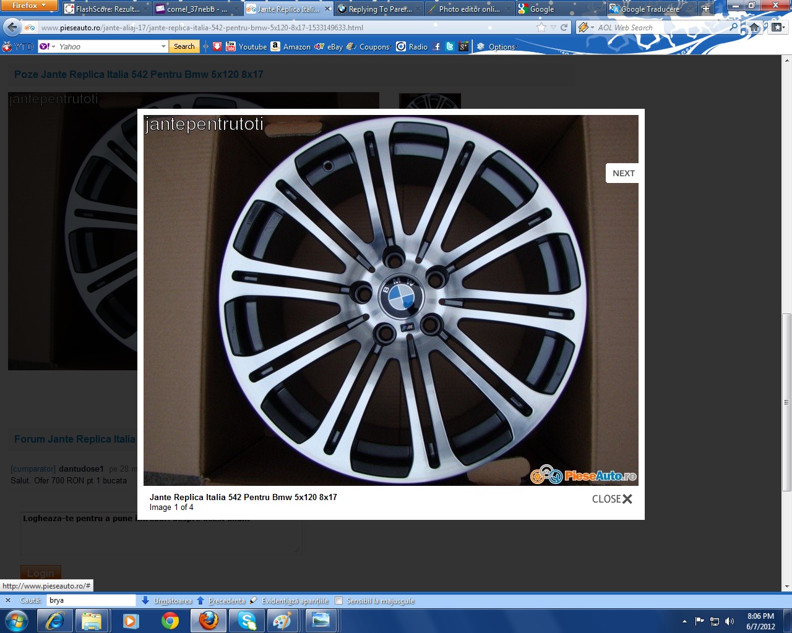The width and height of the screenshot is (792, 633).
Task: Switch to the Replying To Parer tab
Action: point(379,9)
